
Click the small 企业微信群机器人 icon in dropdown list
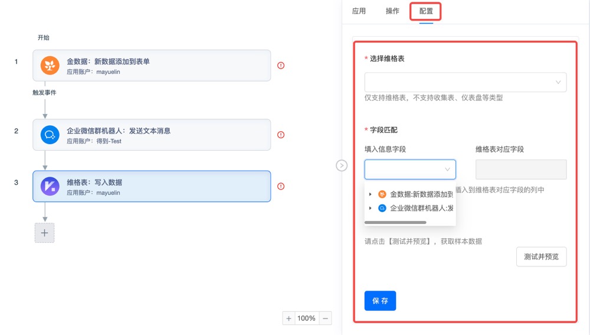click(x=382, y=208)
